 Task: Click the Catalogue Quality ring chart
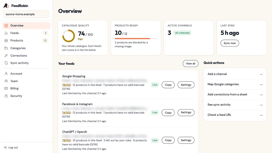69,36
